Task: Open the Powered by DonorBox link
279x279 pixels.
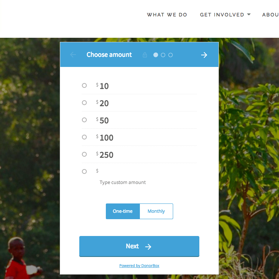Action: click(x=139, y=266)
